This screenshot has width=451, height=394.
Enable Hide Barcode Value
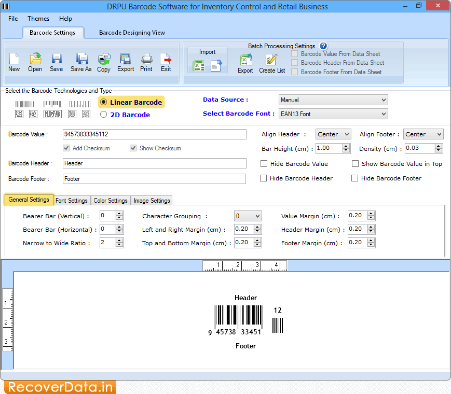point(264,163)
